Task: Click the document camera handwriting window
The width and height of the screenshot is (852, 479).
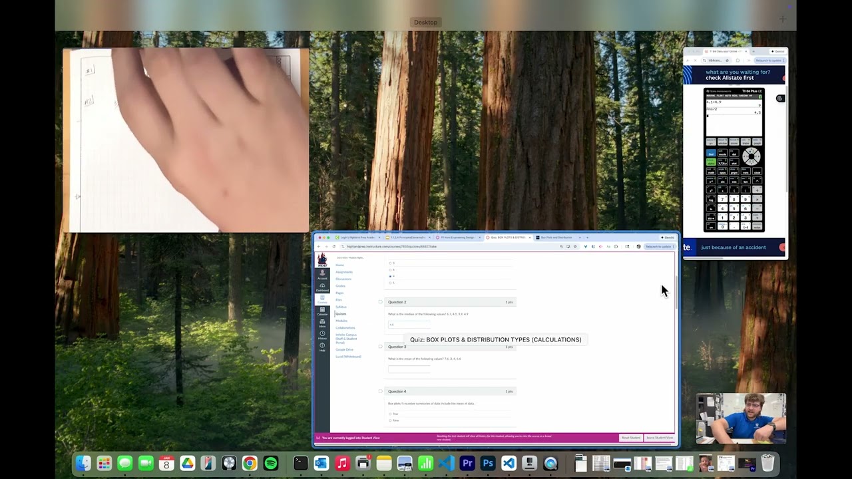Action: tap(186, 140)
